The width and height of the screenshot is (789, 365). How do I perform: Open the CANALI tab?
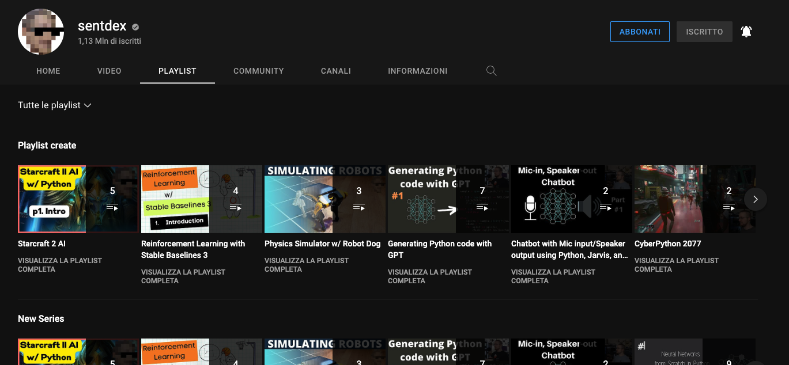(336, 71)
